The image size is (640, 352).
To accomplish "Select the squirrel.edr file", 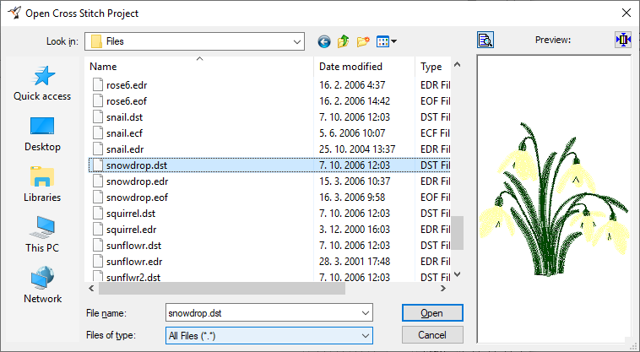I will coord(132,230).
